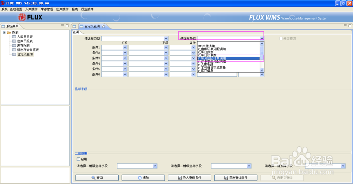Open the 库存管理 menu
The image size is (353, 184).
coord(47,9)
